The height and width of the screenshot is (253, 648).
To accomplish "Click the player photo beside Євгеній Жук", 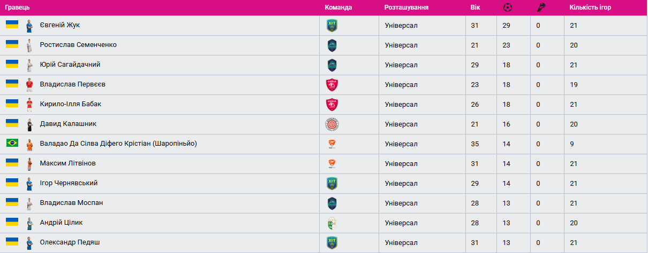I will (x=30, y=25).
